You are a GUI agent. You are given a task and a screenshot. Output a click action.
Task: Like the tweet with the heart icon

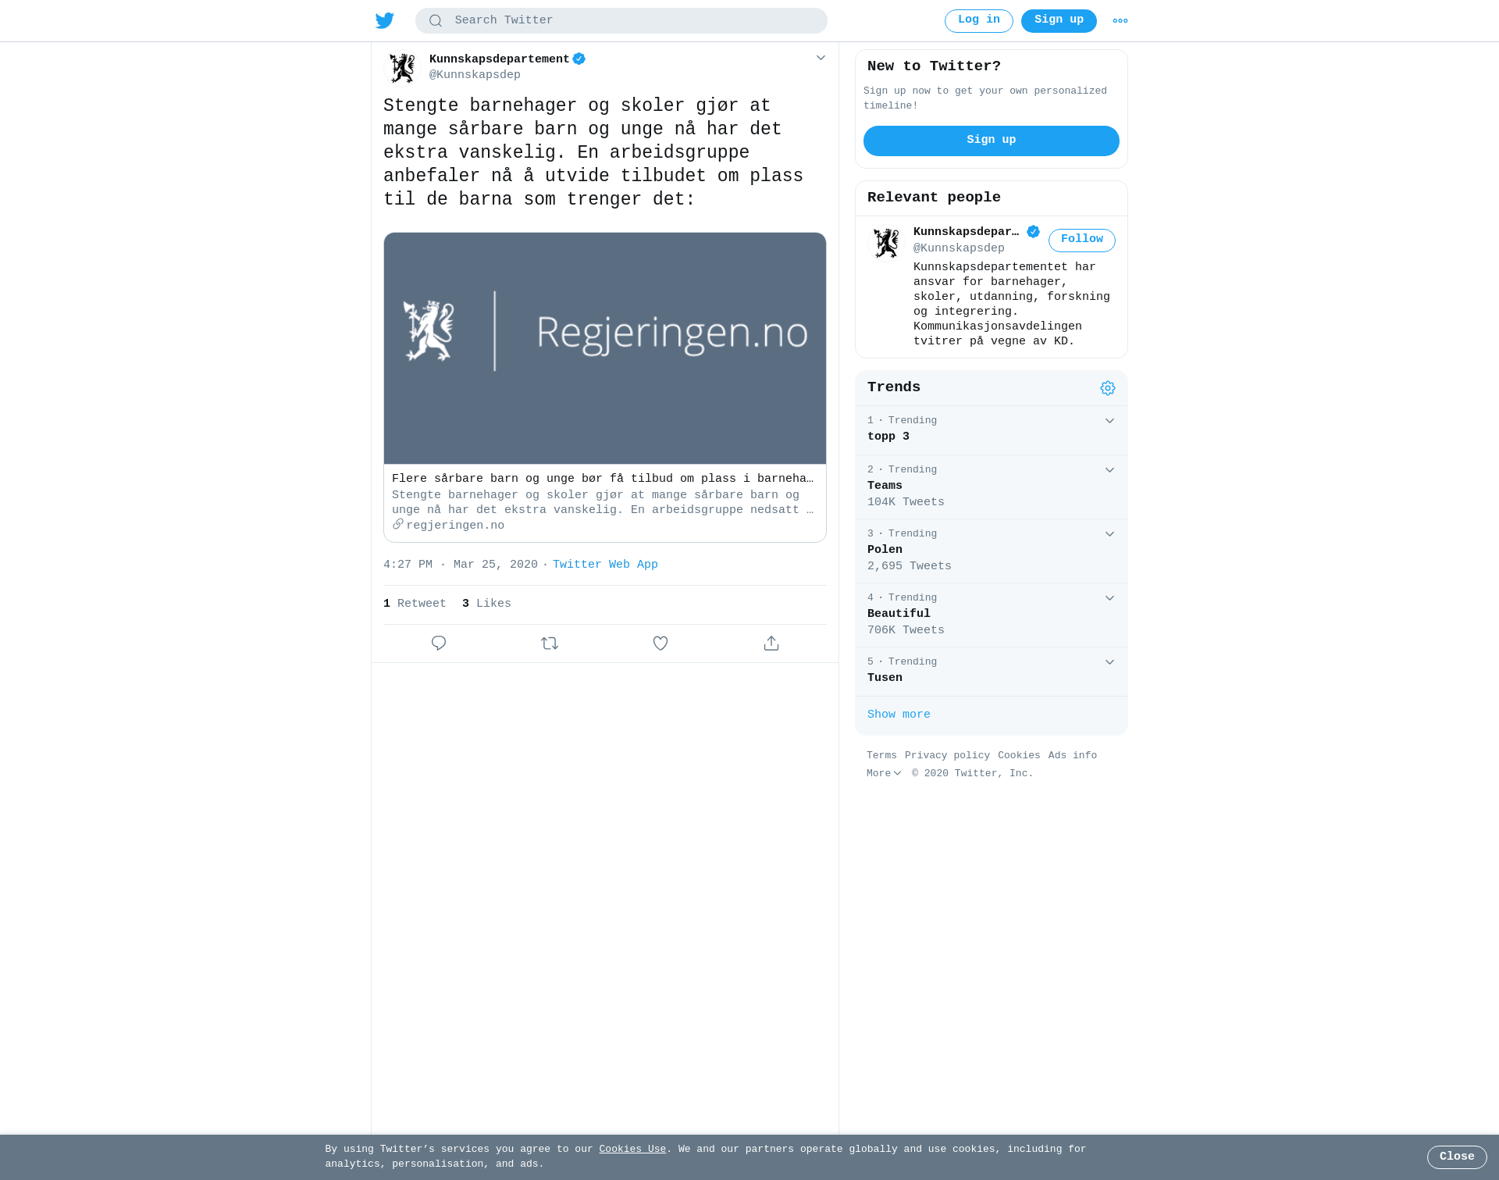660,643
